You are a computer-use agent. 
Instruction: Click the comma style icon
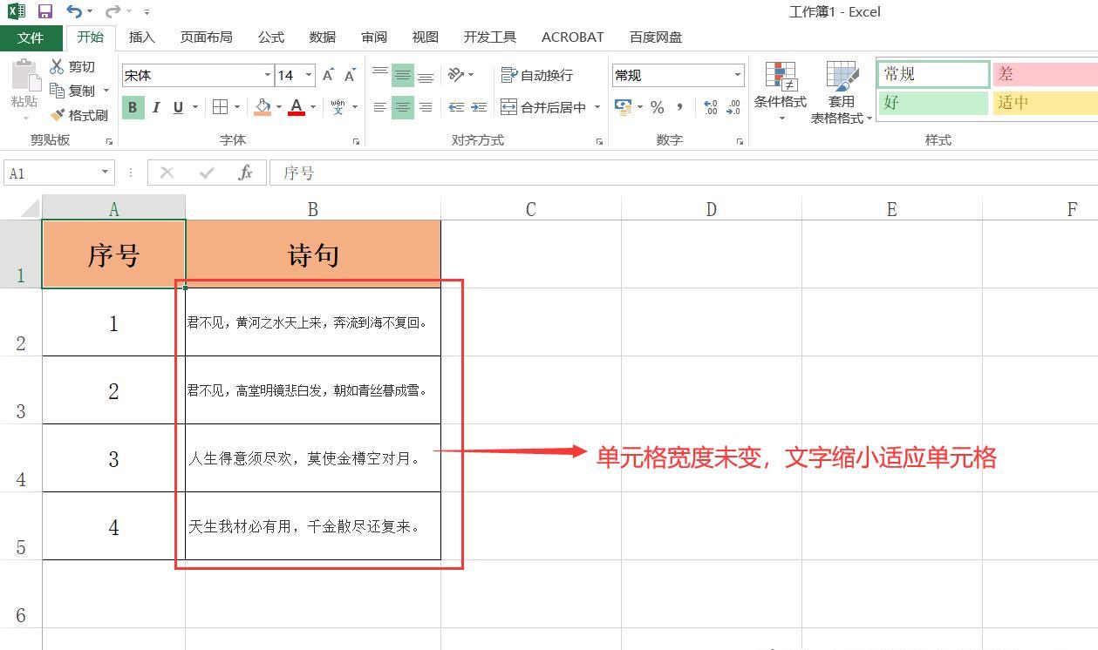point(679,107)
